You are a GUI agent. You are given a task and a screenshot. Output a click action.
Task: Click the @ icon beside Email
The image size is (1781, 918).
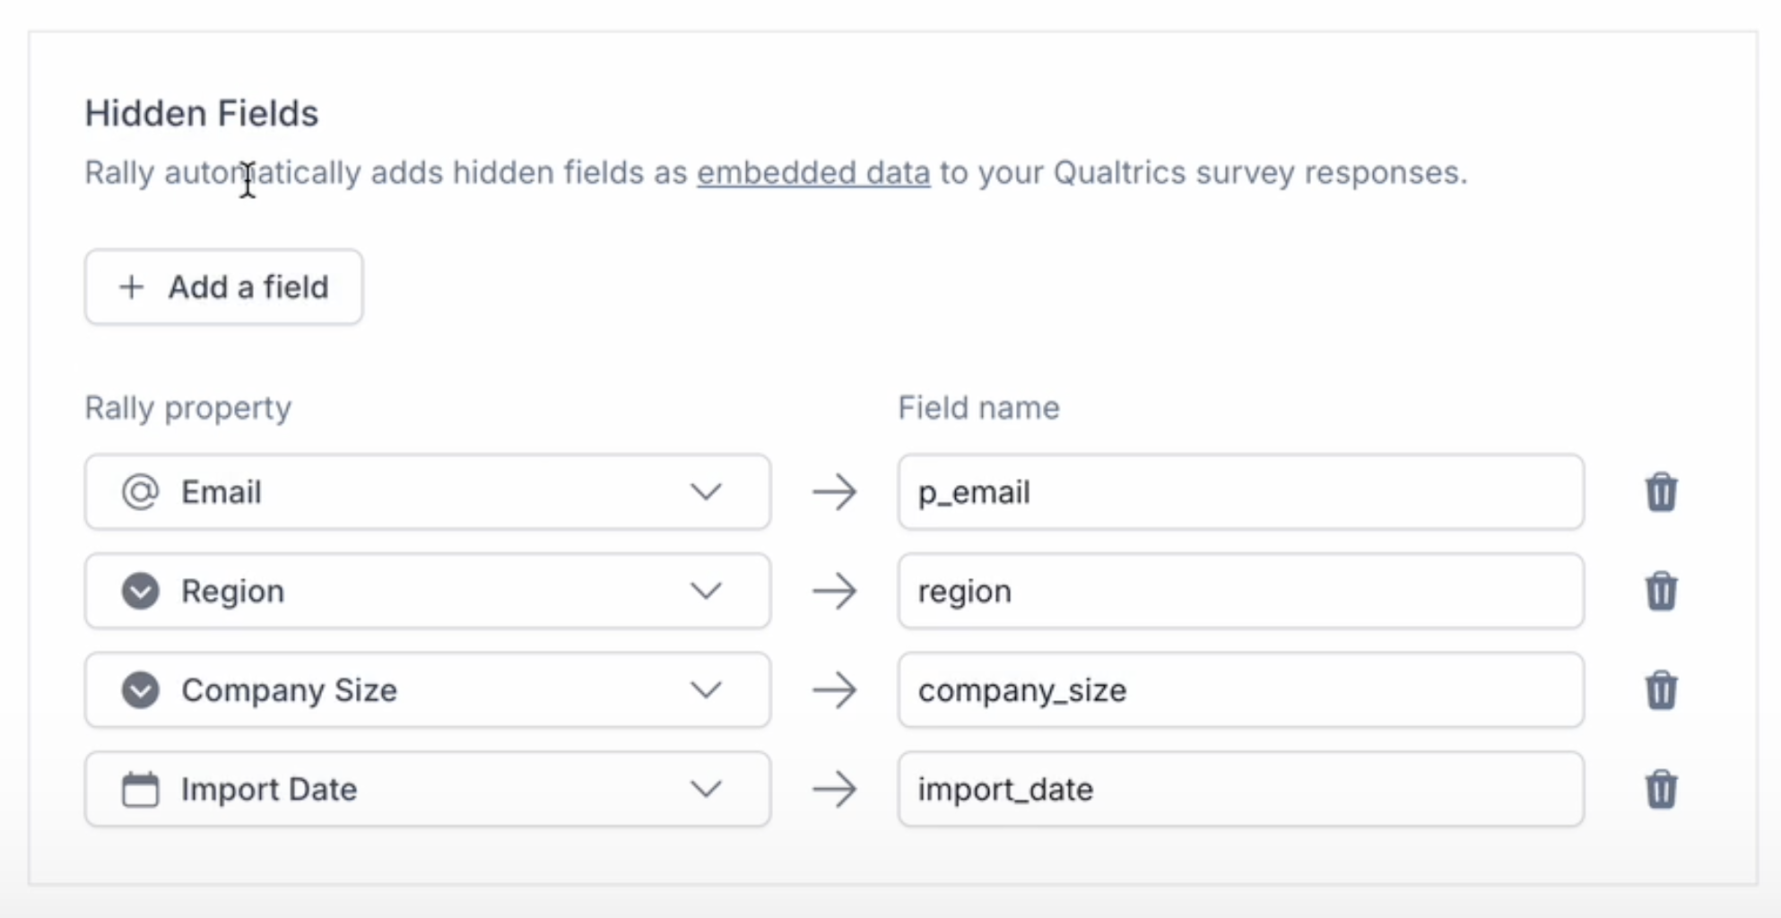[141, 492]
